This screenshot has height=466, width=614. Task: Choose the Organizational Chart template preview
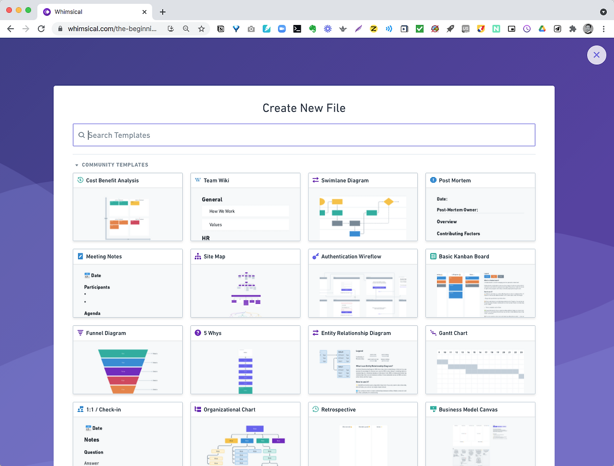[x=245, y=442]
